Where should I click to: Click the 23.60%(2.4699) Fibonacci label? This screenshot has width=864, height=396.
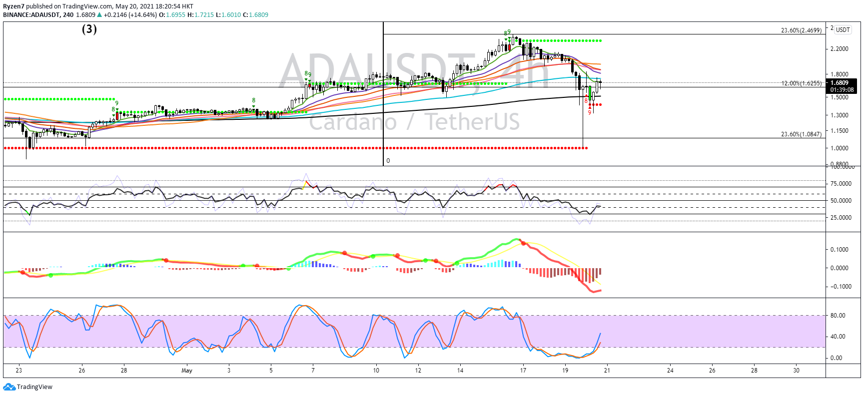[x=801, y=30]
